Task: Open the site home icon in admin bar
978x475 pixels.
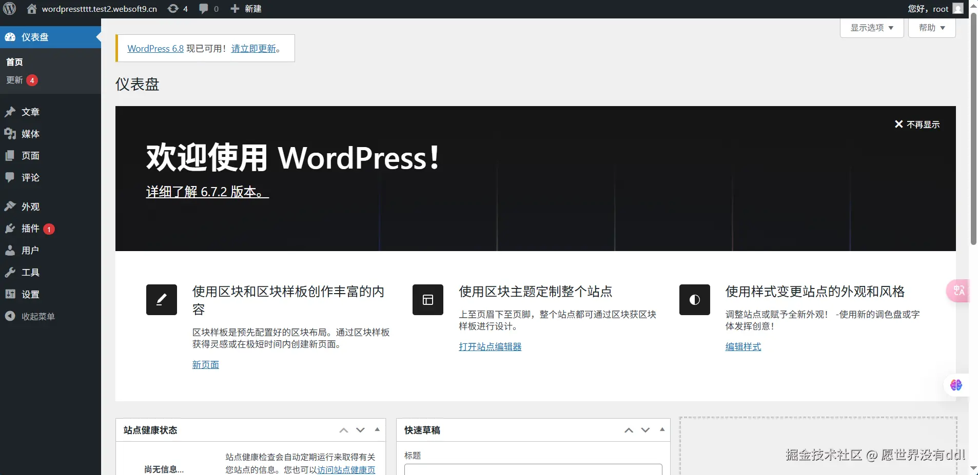Action: click(x=32, y=9)
